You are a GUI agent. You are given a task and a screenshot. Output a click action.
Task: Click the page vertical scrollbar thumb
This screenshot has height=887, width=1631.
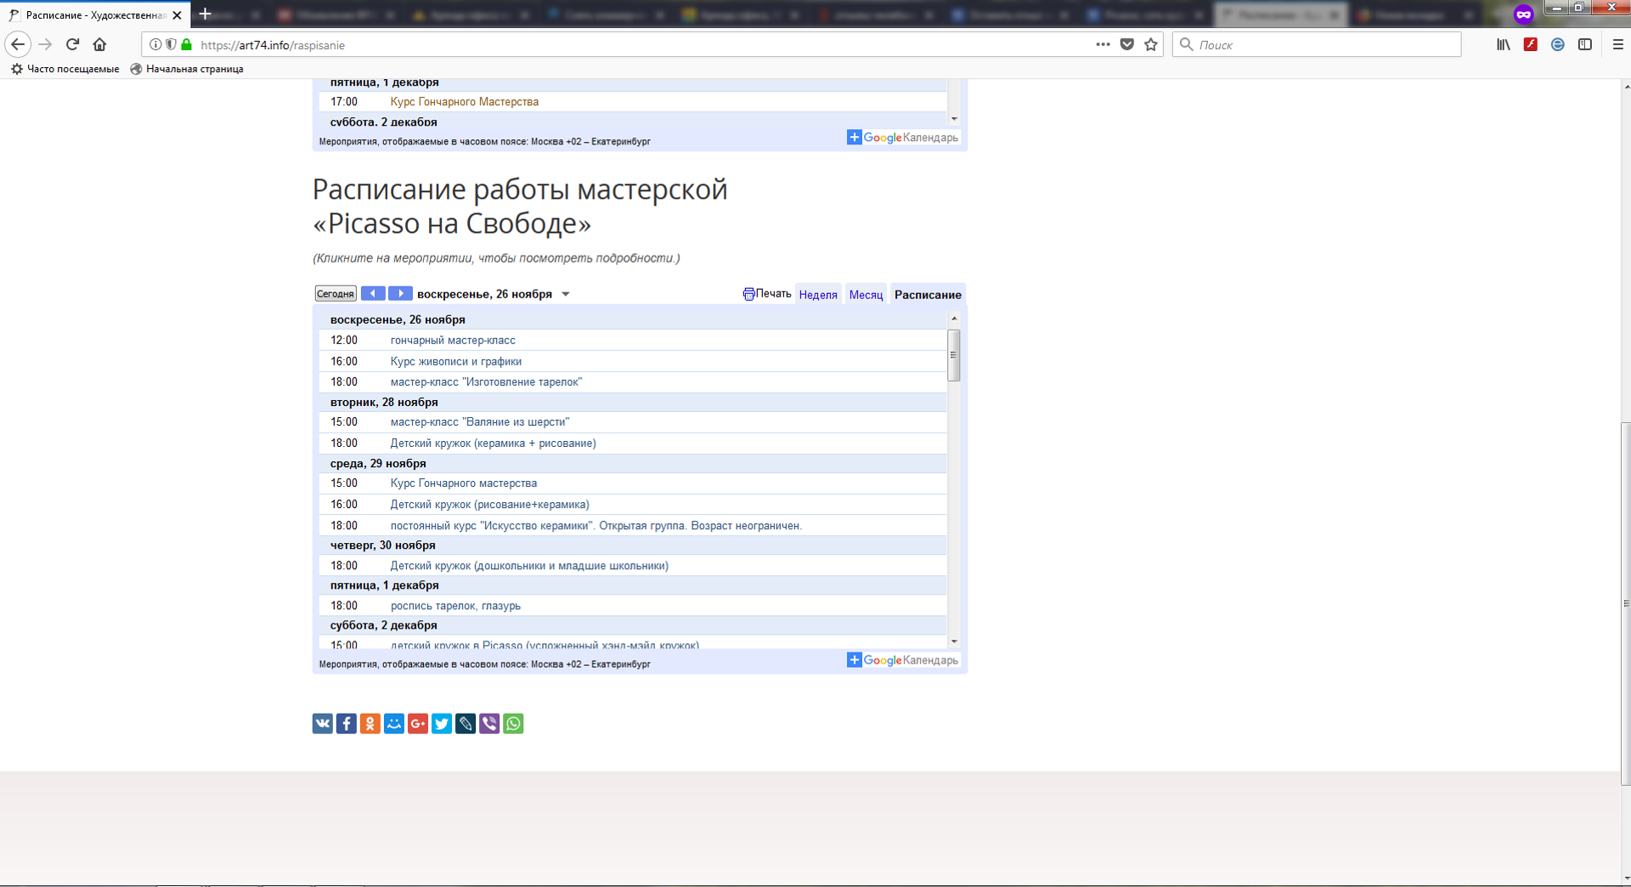(x=1626, y=603)
